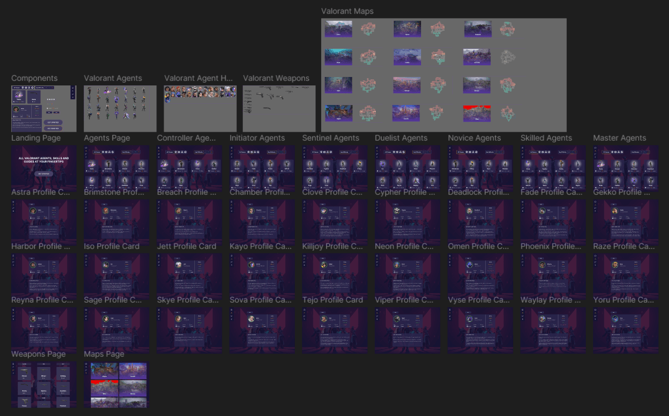Viewport: 669px width, 416px height.
Task: Select the Jett Profile Card label
Action: [187, 246]
